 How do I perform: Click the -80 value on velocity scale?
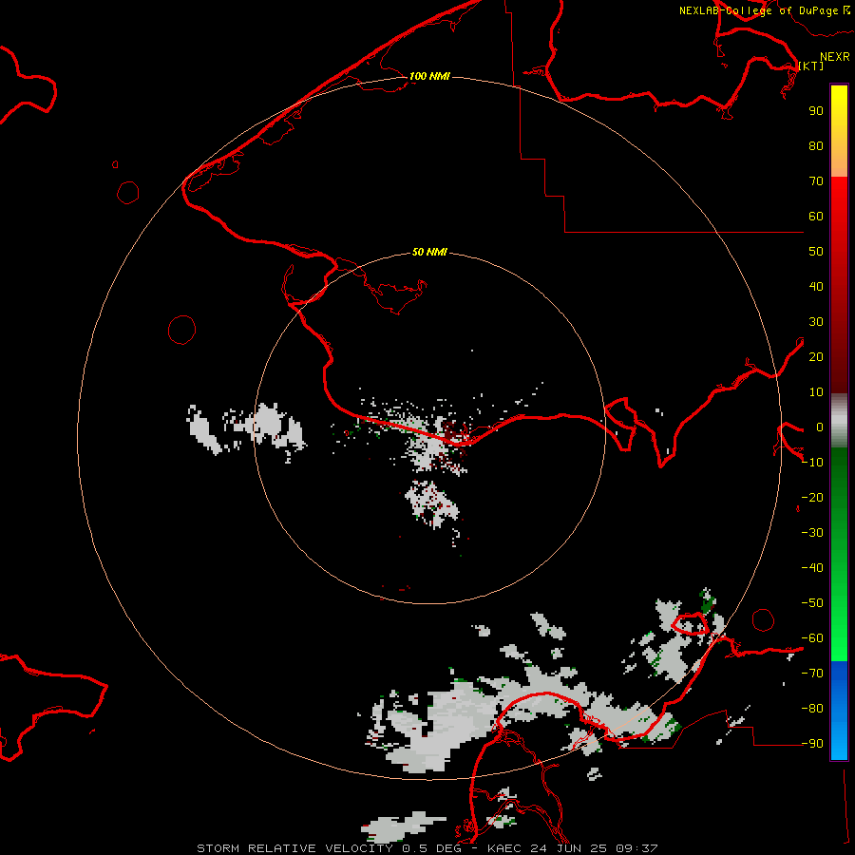click(x=812, y=709)
